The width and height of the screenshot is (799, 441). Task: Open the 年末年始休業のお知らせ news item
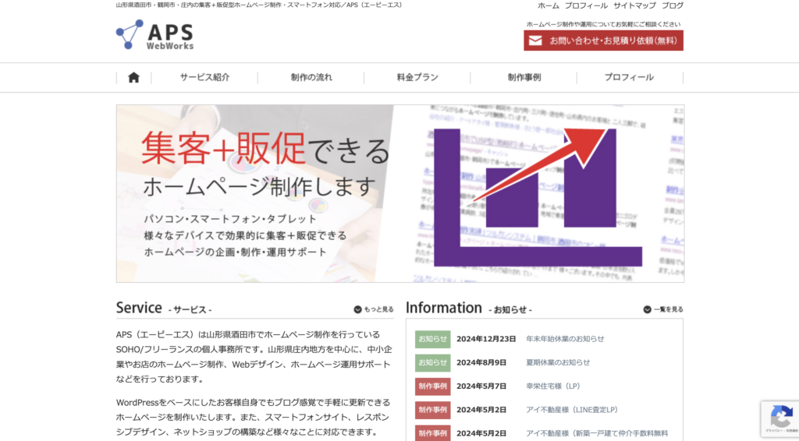565,339
